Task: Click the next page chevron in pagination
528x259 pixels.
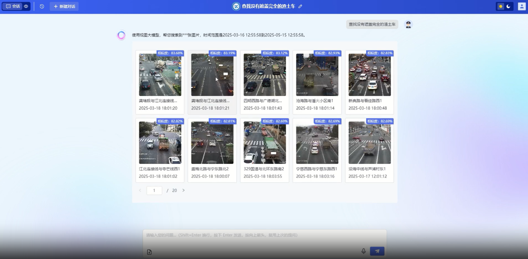Action: click(x=183, y=190)
